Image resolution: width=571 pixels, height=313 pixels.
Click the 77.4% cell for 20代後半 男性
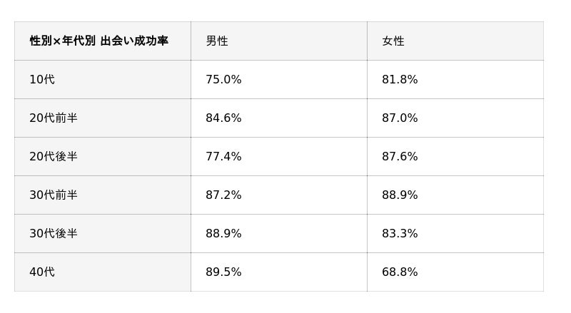[223, 157]
